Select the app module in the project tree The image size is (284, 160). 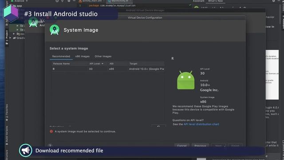(17, 6)
